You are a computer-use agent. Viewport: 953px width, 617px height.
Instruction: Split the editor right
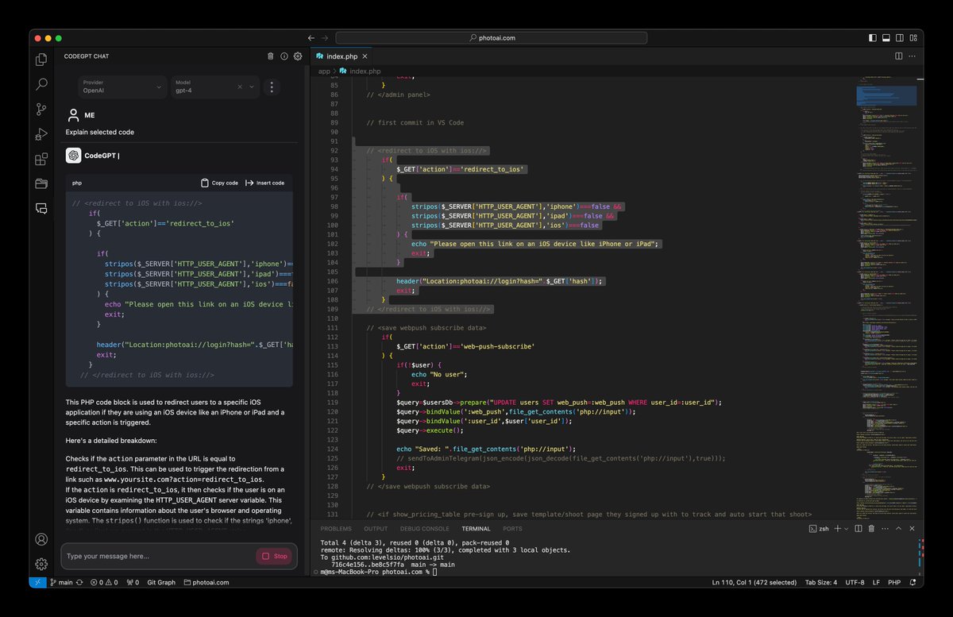[x=899, y=56]
